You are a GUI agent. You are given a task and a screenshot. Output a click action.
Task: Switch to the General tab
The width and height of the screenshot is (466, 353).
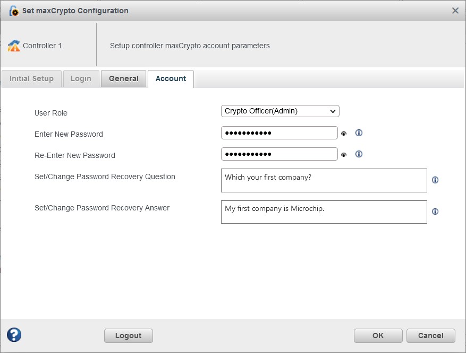click(124, 78)
